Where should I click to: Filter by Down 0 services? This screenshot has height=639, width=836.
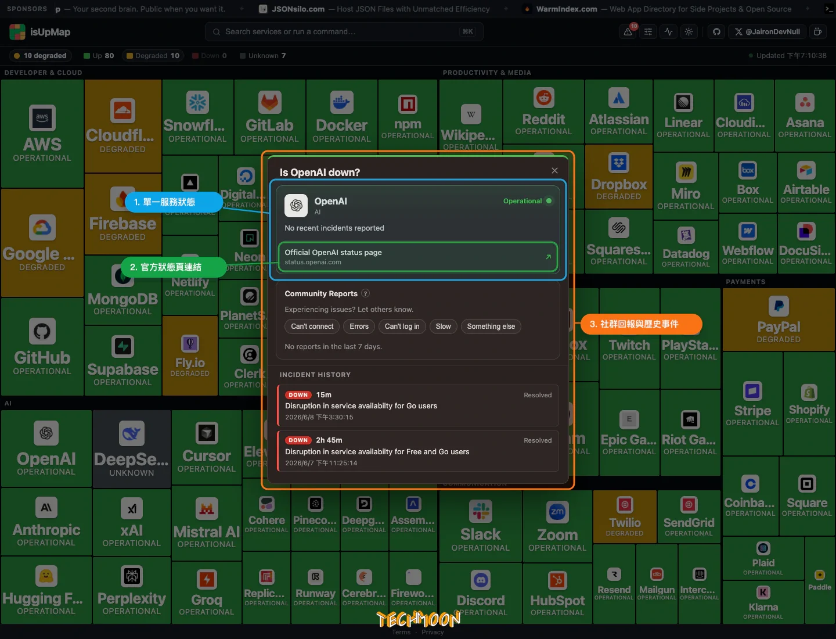(x=210, y=56)
